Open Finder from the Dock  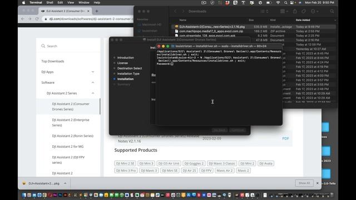[x=24, y=195]
